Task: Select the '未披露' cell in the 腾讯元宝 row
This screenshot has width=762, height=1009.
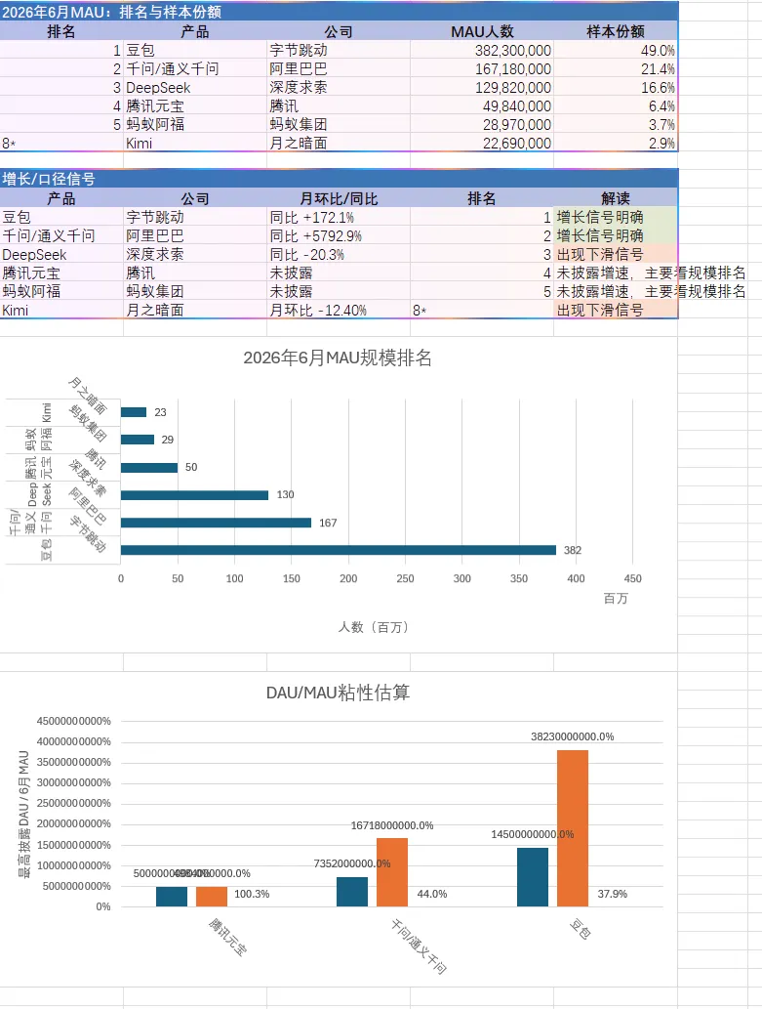Action: click(x=339, y=273)
